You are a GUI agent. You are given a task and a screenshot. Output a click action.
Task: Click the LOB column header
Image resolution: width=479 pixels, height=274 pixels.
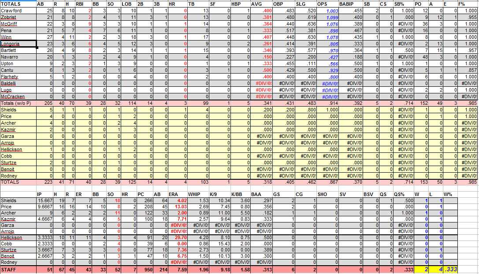click(129, 4)
